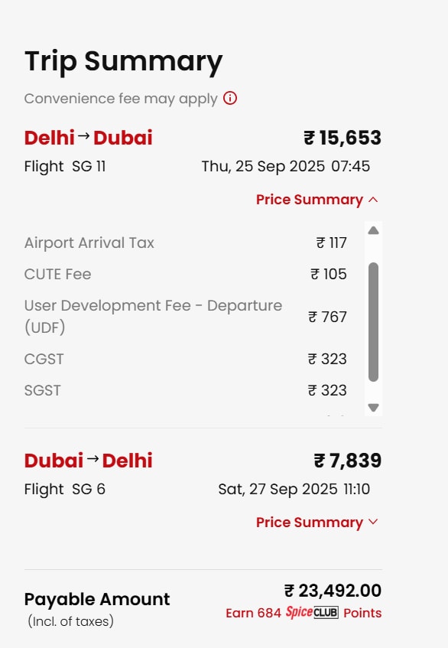Click the scroll-down arrow in price breakdown

(373, 408)
